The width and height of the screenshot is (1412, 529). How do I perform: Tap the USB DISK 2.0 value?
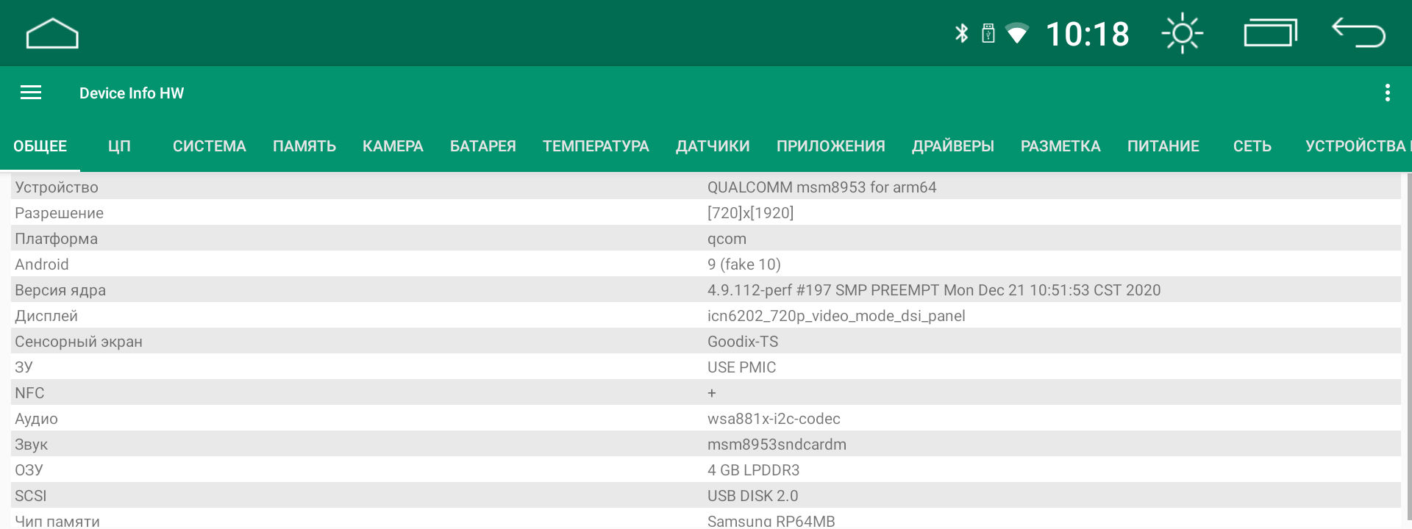click(x=752, y=496)
